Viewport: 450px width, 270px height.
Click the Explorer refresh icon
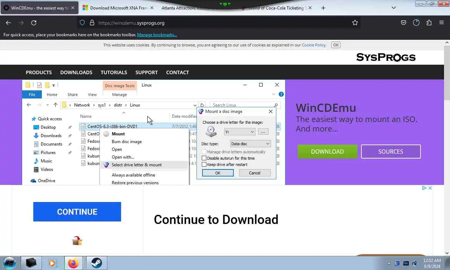202,105
